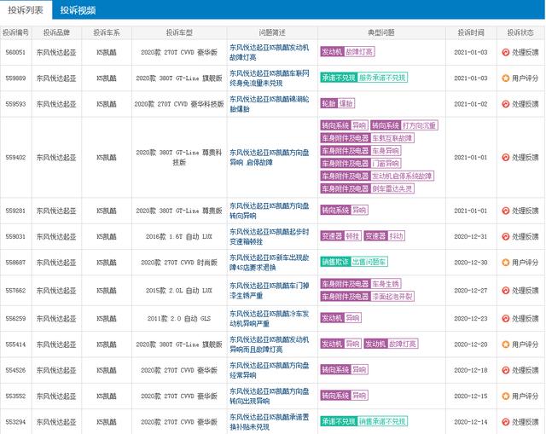Click the 转向系统 打方向沉重 tag
The image size is (546, 434).
click(x=404, y=125)
